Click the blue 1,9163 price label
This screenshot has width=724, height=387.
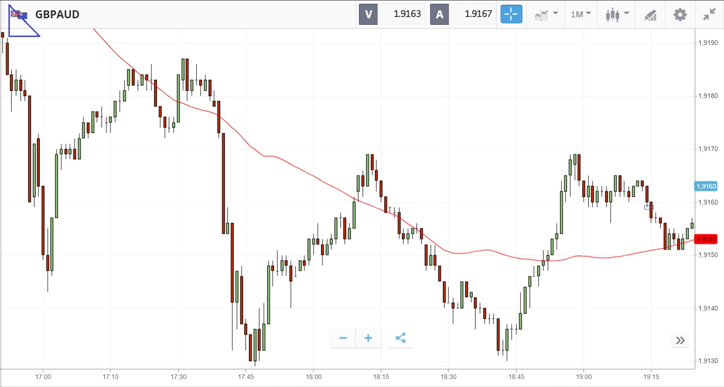(x=706, y=186)
